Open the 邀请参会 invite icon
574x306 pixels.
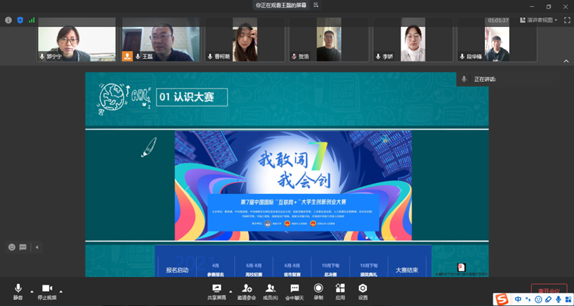(246, 289)
